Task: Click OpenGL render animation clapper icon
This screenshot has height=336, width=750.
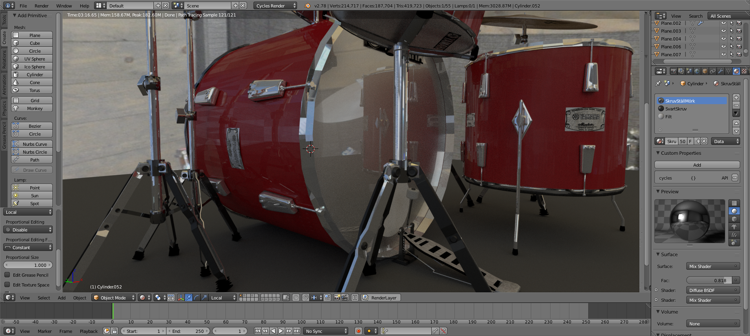Action: click(345, 297)
